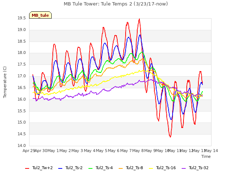Click the 17.0 y-axis tick label
The image size is (233, 175).
(22, 76)
